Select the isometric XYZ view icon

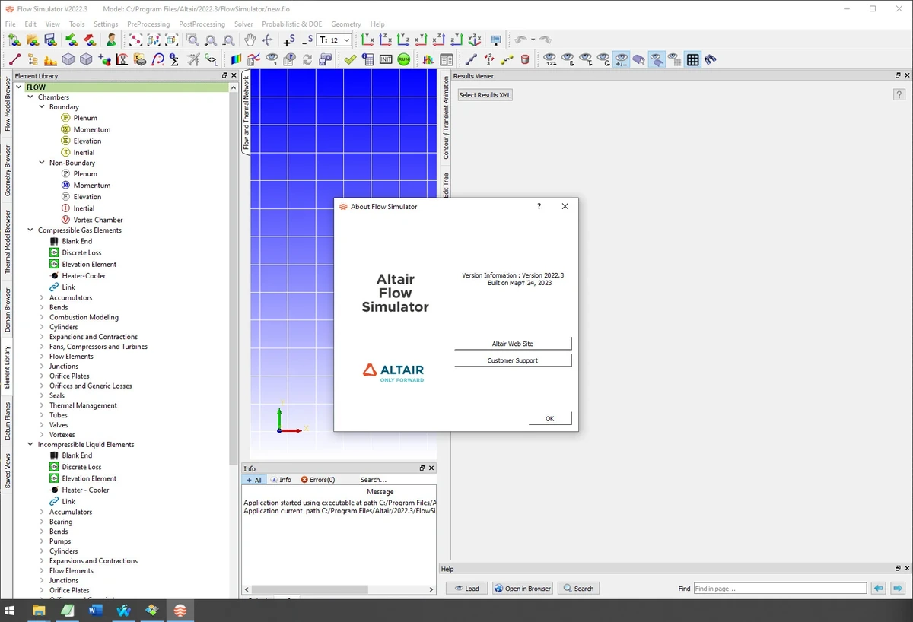tap(475, 40)
